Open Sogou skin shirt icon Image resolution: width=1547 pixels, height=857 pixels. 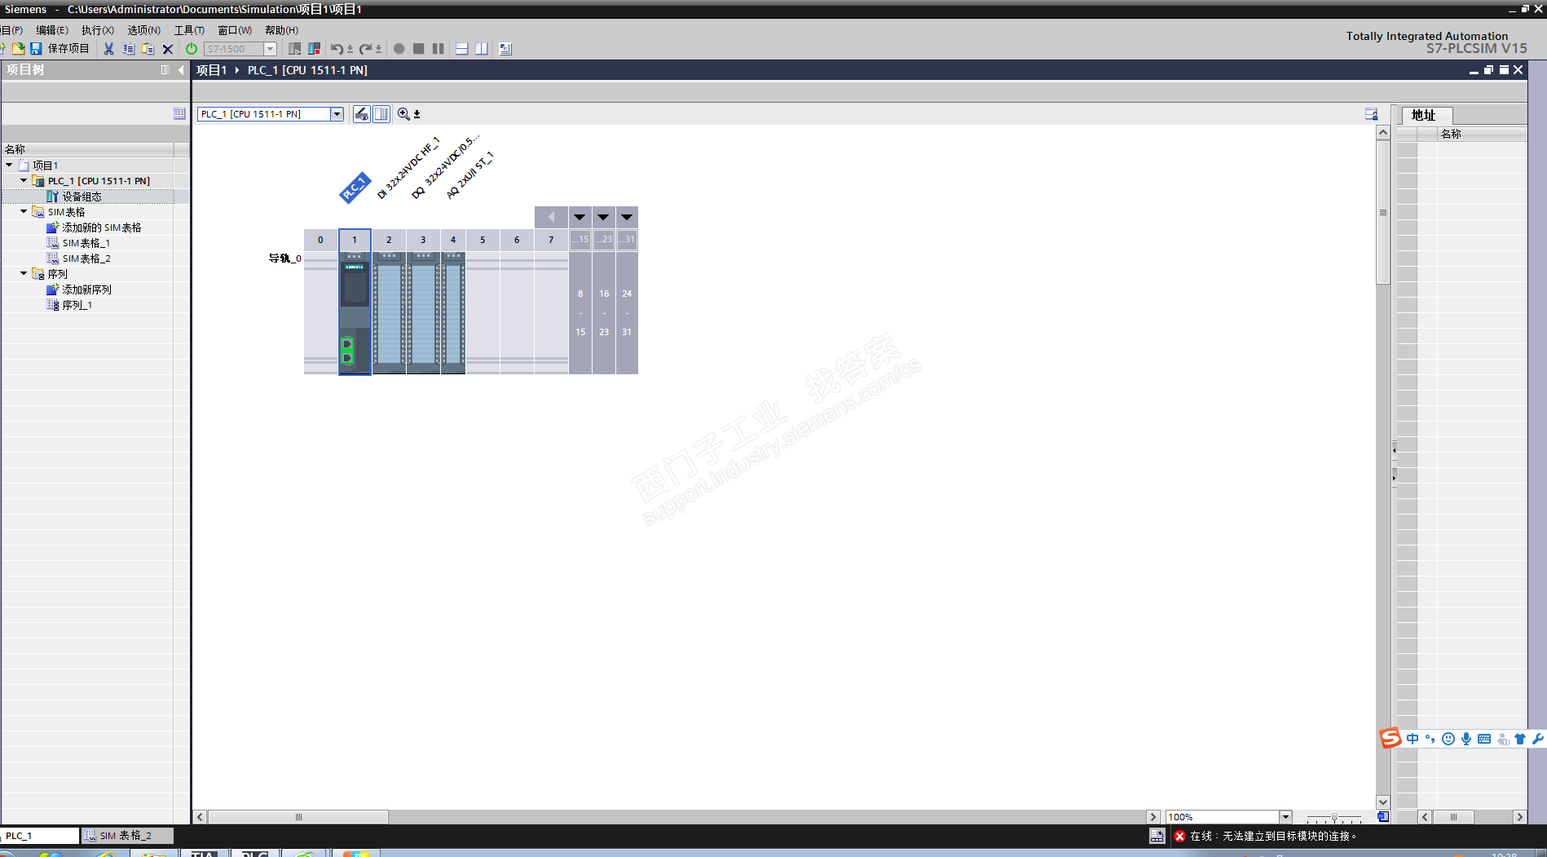click(x=1520, y=739)
